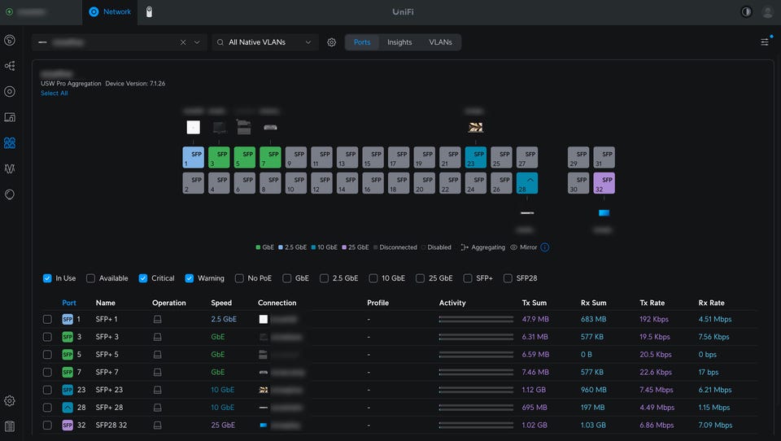The height and width of the screenshot is (441, 781).
Task: Click the Ports section icon in sidebar
Action: pos(10,143)
